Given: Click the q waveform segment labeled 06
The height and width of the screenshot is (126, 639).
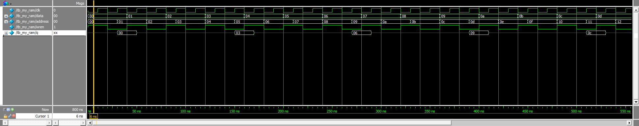Looking at the screenshot, I should point(361,33).
